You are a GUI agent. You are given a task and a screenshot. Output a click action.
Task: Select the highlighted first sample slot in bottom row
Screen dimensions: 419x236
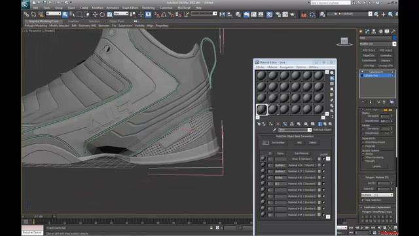262,109
